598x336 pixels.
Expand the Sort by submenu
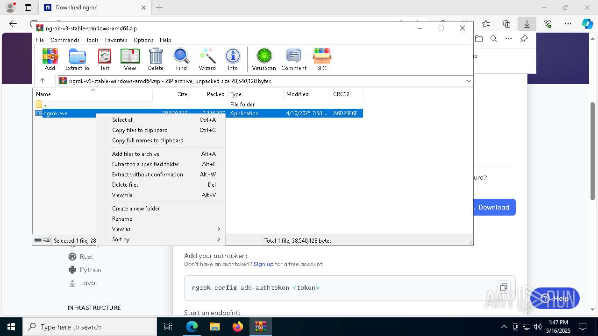coord(161,239)
